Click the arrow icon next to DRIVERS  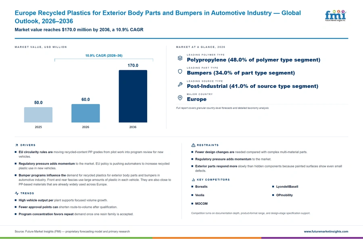click(17, 145)
